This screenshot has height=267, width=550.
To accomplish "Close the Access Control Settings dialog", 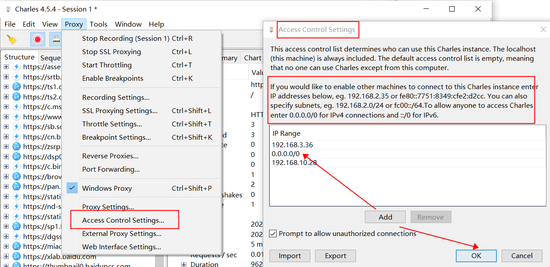I will [x=543, y=29].
